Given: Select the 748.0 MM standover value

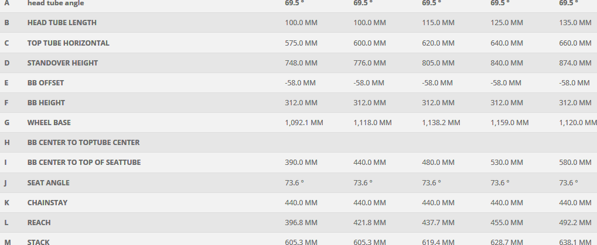Looking at the screenshot, I should tap(301, 63).
